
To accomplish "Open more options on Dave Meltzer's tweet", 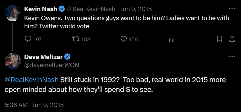I will [x=232, y=57].
